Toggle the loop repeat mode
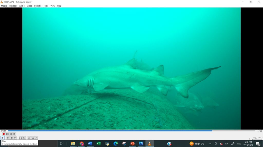Image resolution: width=263 pixels, height=147 pixels. [x=33, y=138]
